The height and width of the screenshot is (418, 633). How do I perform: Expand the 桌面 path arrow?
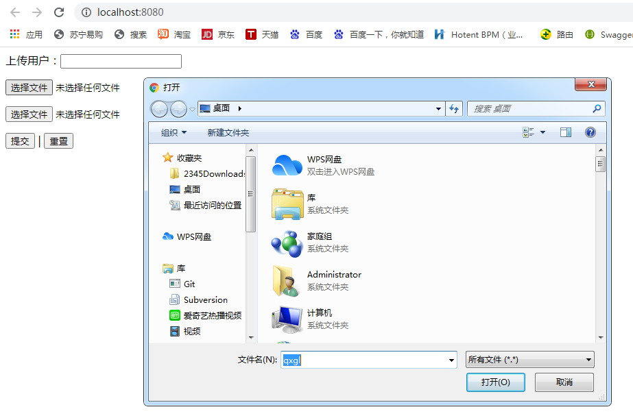pos(240,108)
